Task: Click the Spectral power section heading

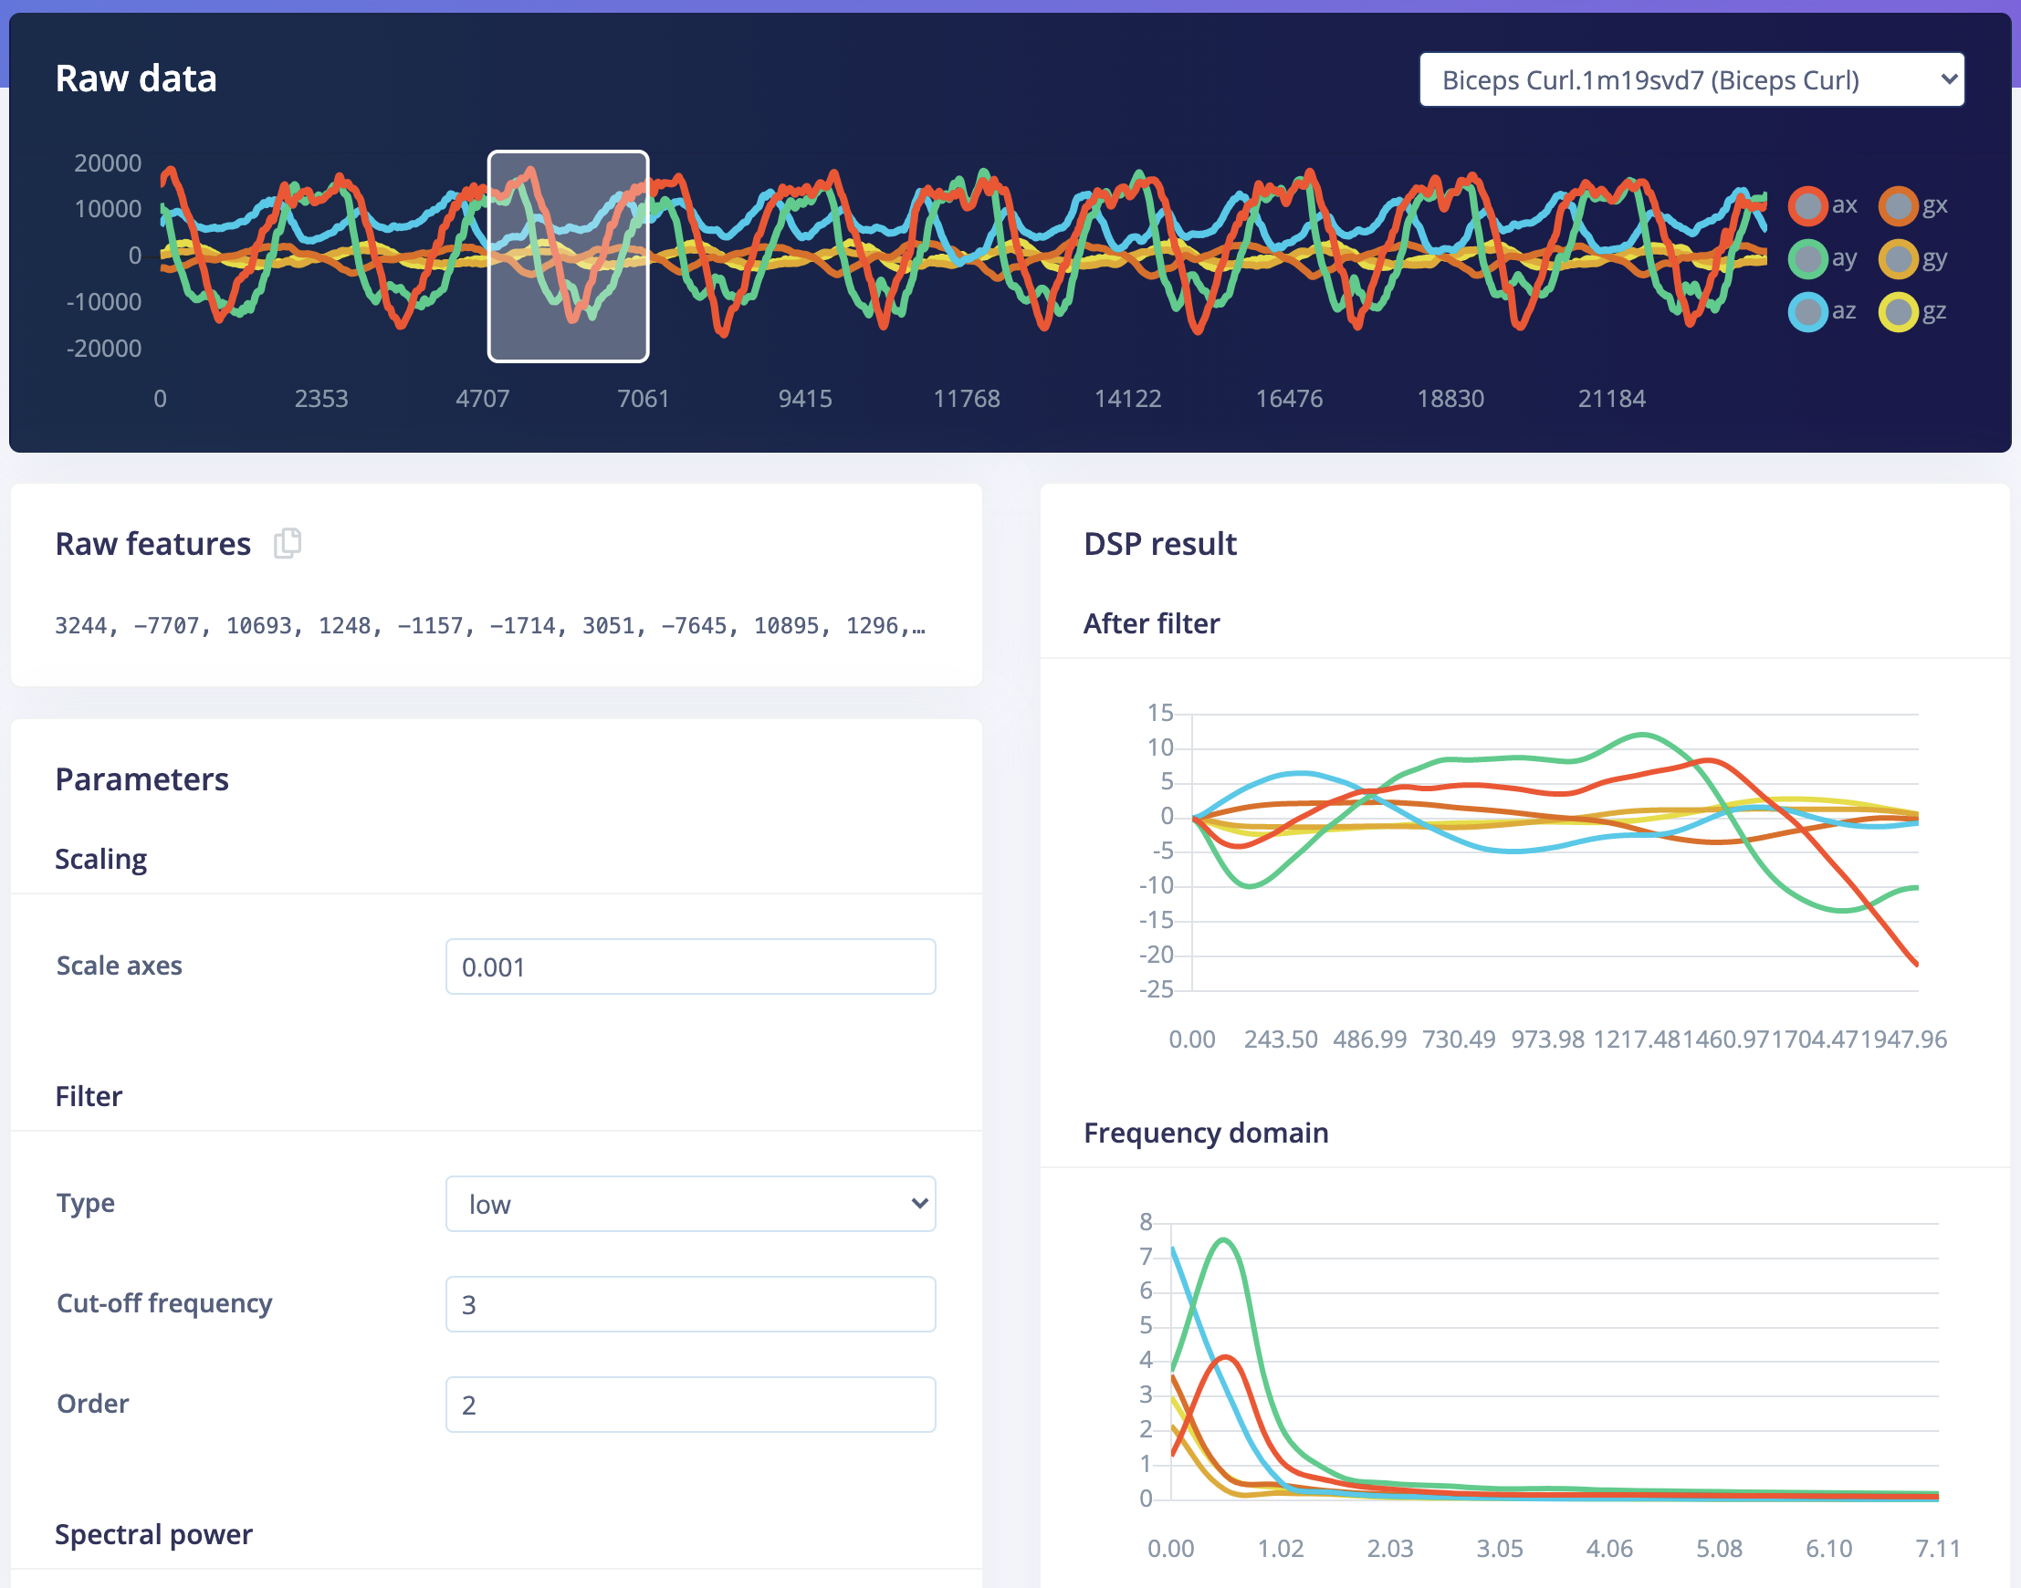Action: pos(153,1534)
